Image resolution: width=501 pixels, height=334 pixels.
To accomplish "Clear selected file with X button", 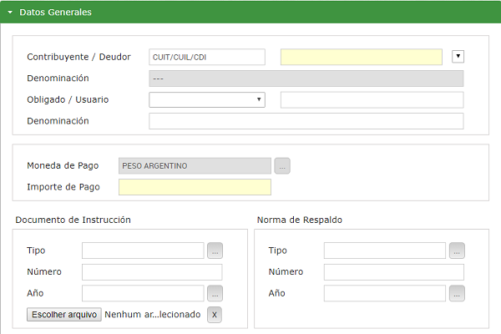I will click(215, 315).
